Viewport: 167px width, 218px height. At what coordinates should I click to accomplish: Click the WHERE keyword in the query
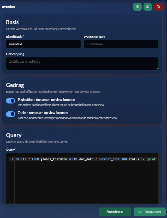tap(73, 159)
